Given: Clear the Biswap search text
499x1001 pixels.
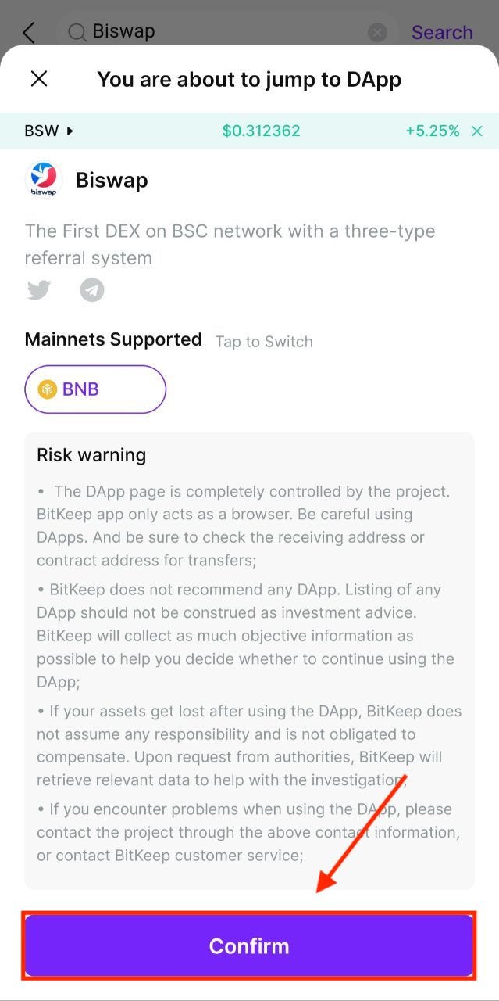Looking at the screenshot, I should [x=377, y=32].
